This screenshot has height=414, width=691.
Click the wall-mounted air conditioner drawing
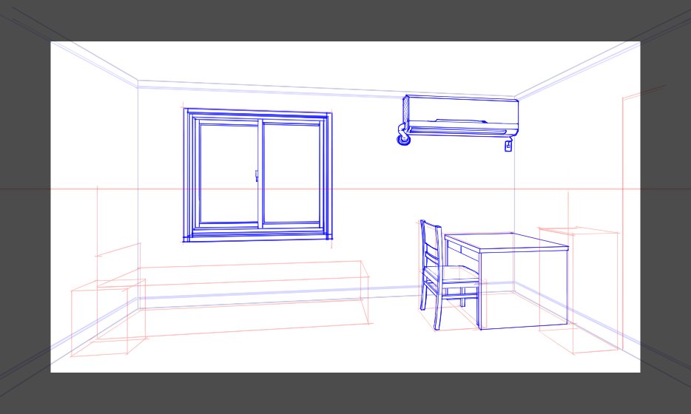click(458, 121)
